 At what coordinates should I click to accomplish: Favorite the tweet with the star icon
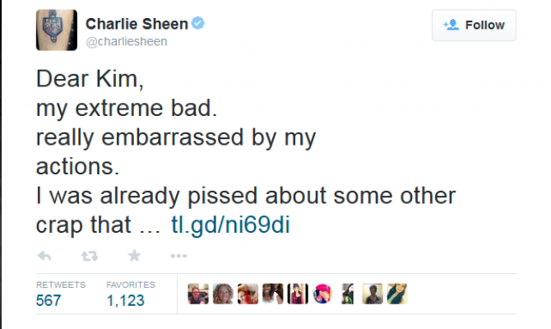[134, 256]
